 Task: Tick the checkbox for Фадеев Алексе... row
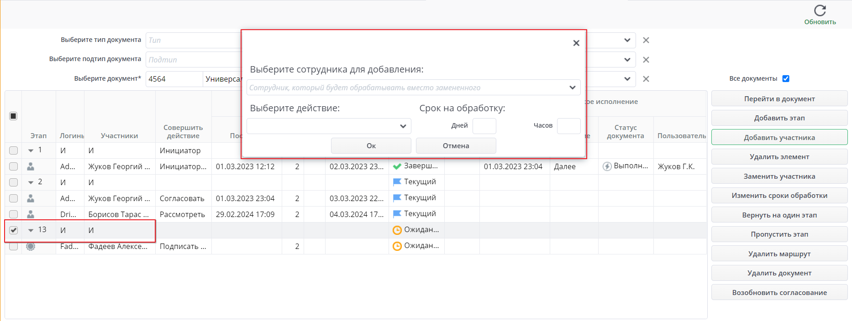(14, 246)
